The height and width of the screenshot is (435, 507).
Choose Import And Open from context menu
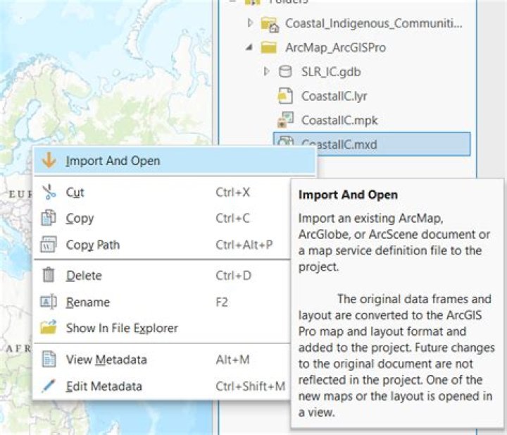(x=113, y=161)
